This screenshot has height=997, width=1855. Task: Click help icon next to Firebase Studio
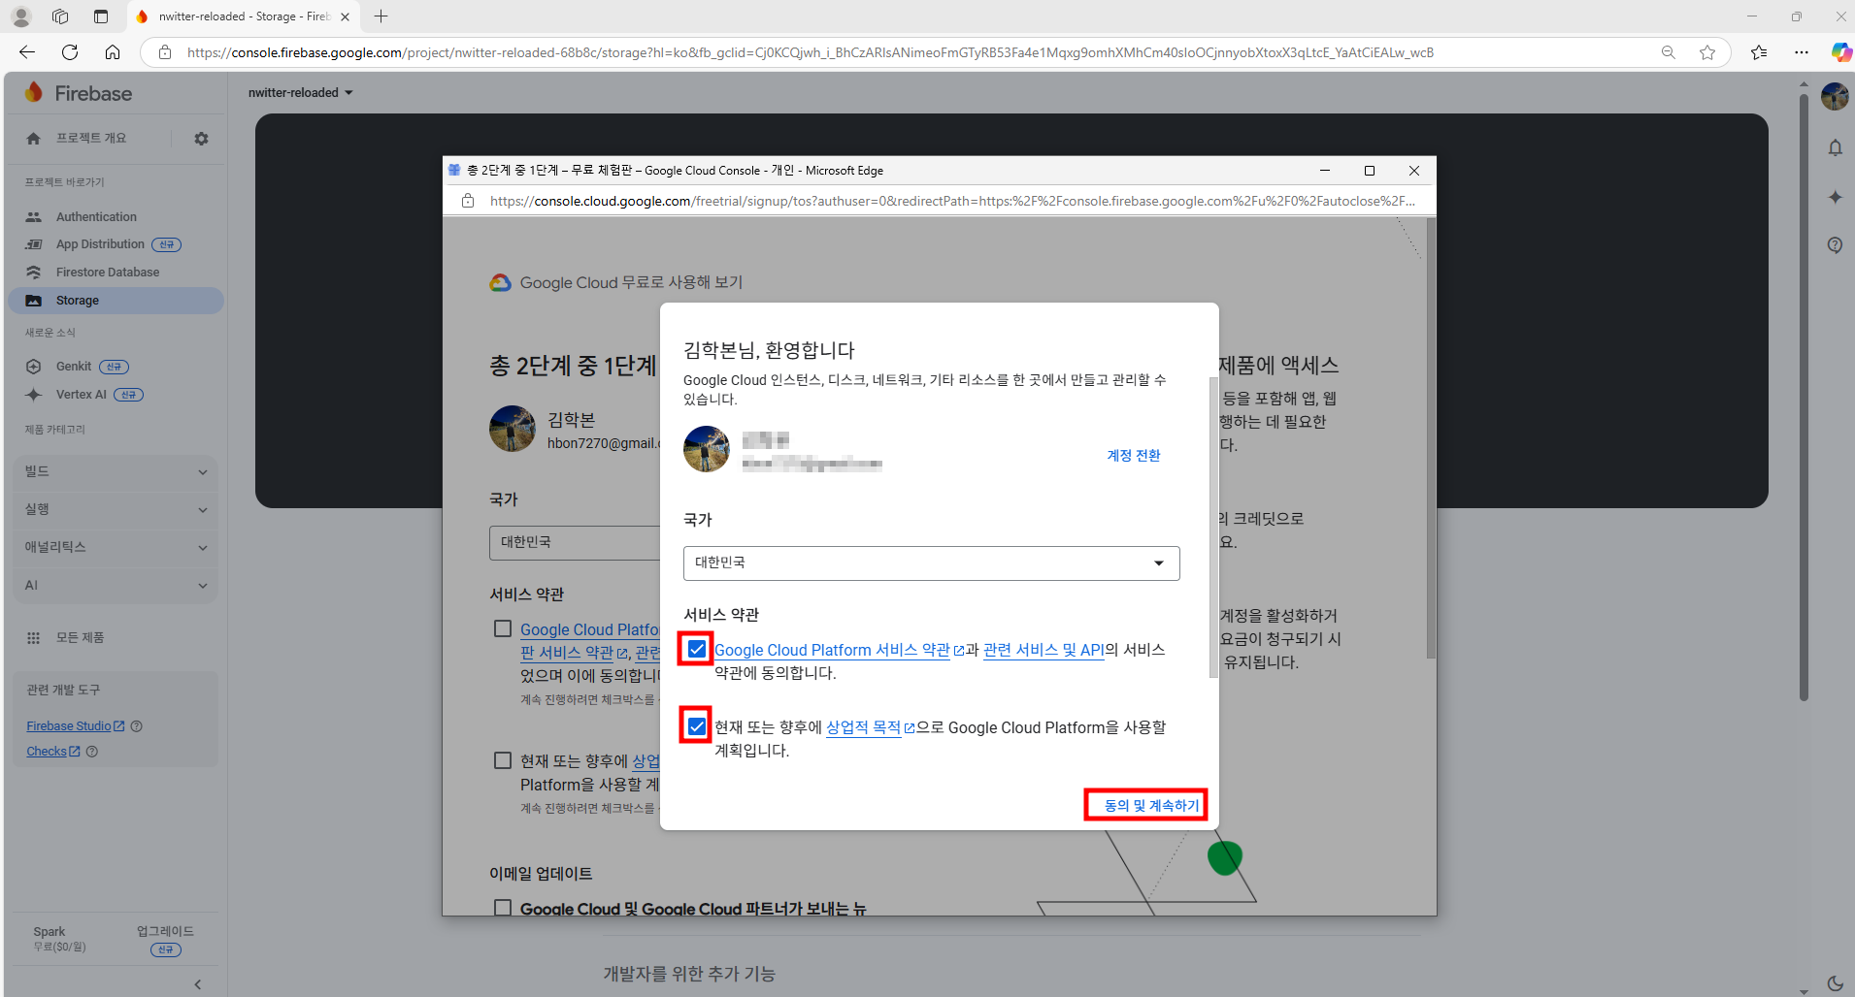coord(137,726)
